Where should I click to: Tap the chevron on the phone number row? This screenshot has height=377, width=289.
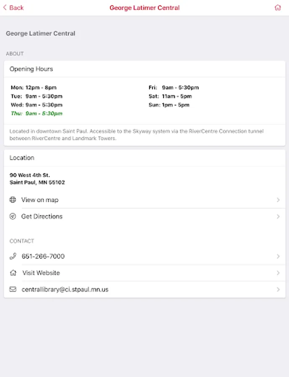(278, 256)
